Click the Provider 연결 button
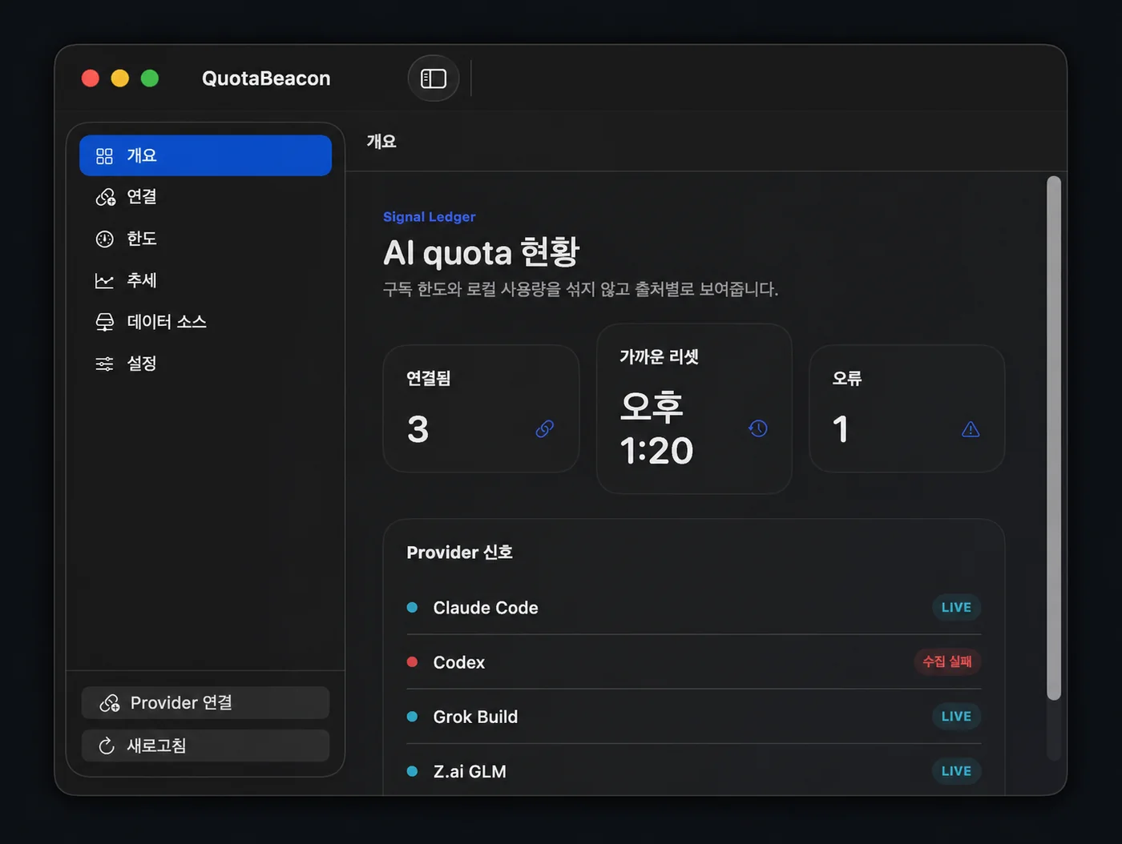The image size is (1122, 844). click(205, 703)
